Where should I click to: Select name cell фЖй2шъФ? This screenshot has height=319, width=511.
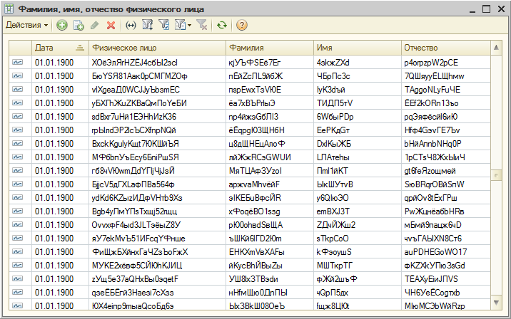coord(357,279)
